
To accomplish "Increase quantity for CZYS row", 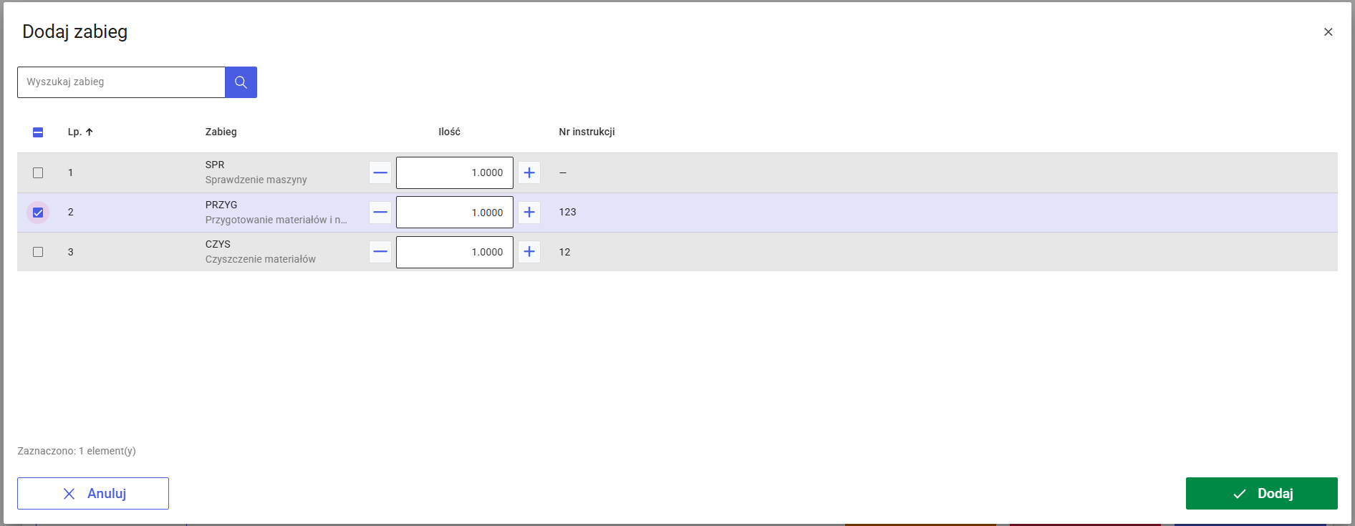I will click(x=529, y=252).
